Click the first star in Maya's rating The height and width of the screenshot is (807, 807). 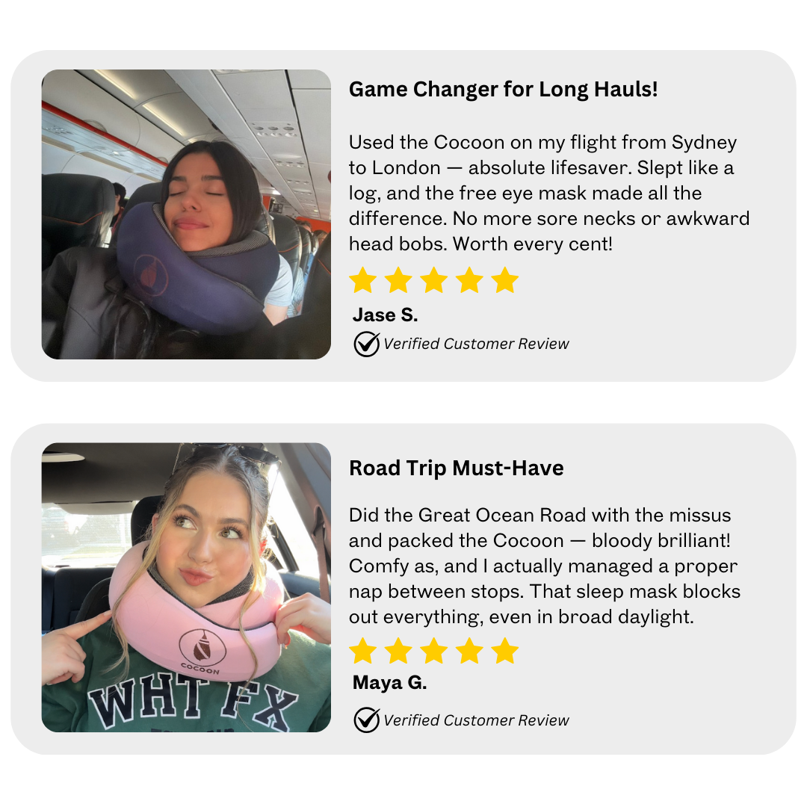click(363, 651)
